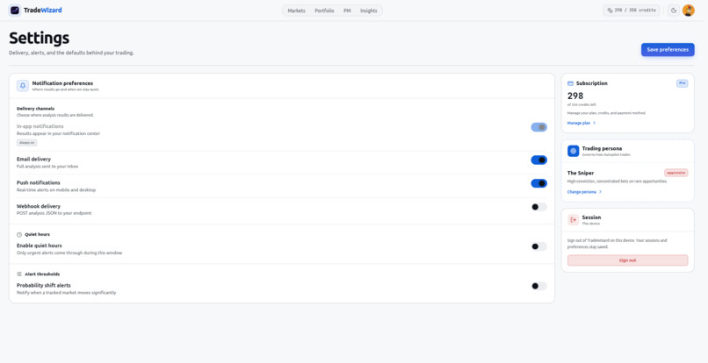
Task: Click the 298 credits number
Action: [x=575, y=96]
